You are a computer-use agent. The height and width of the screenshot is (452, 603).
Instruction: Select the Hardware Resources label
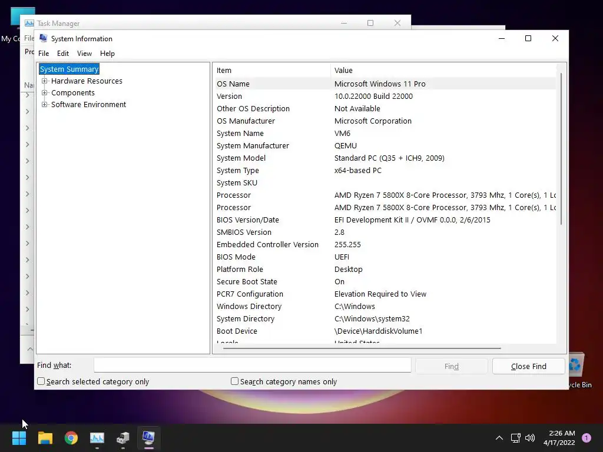(x=87, y=81)
